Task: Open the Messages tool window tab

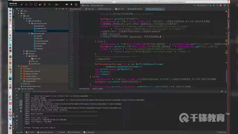Action: pyautogui.click(x=89, y=133)
